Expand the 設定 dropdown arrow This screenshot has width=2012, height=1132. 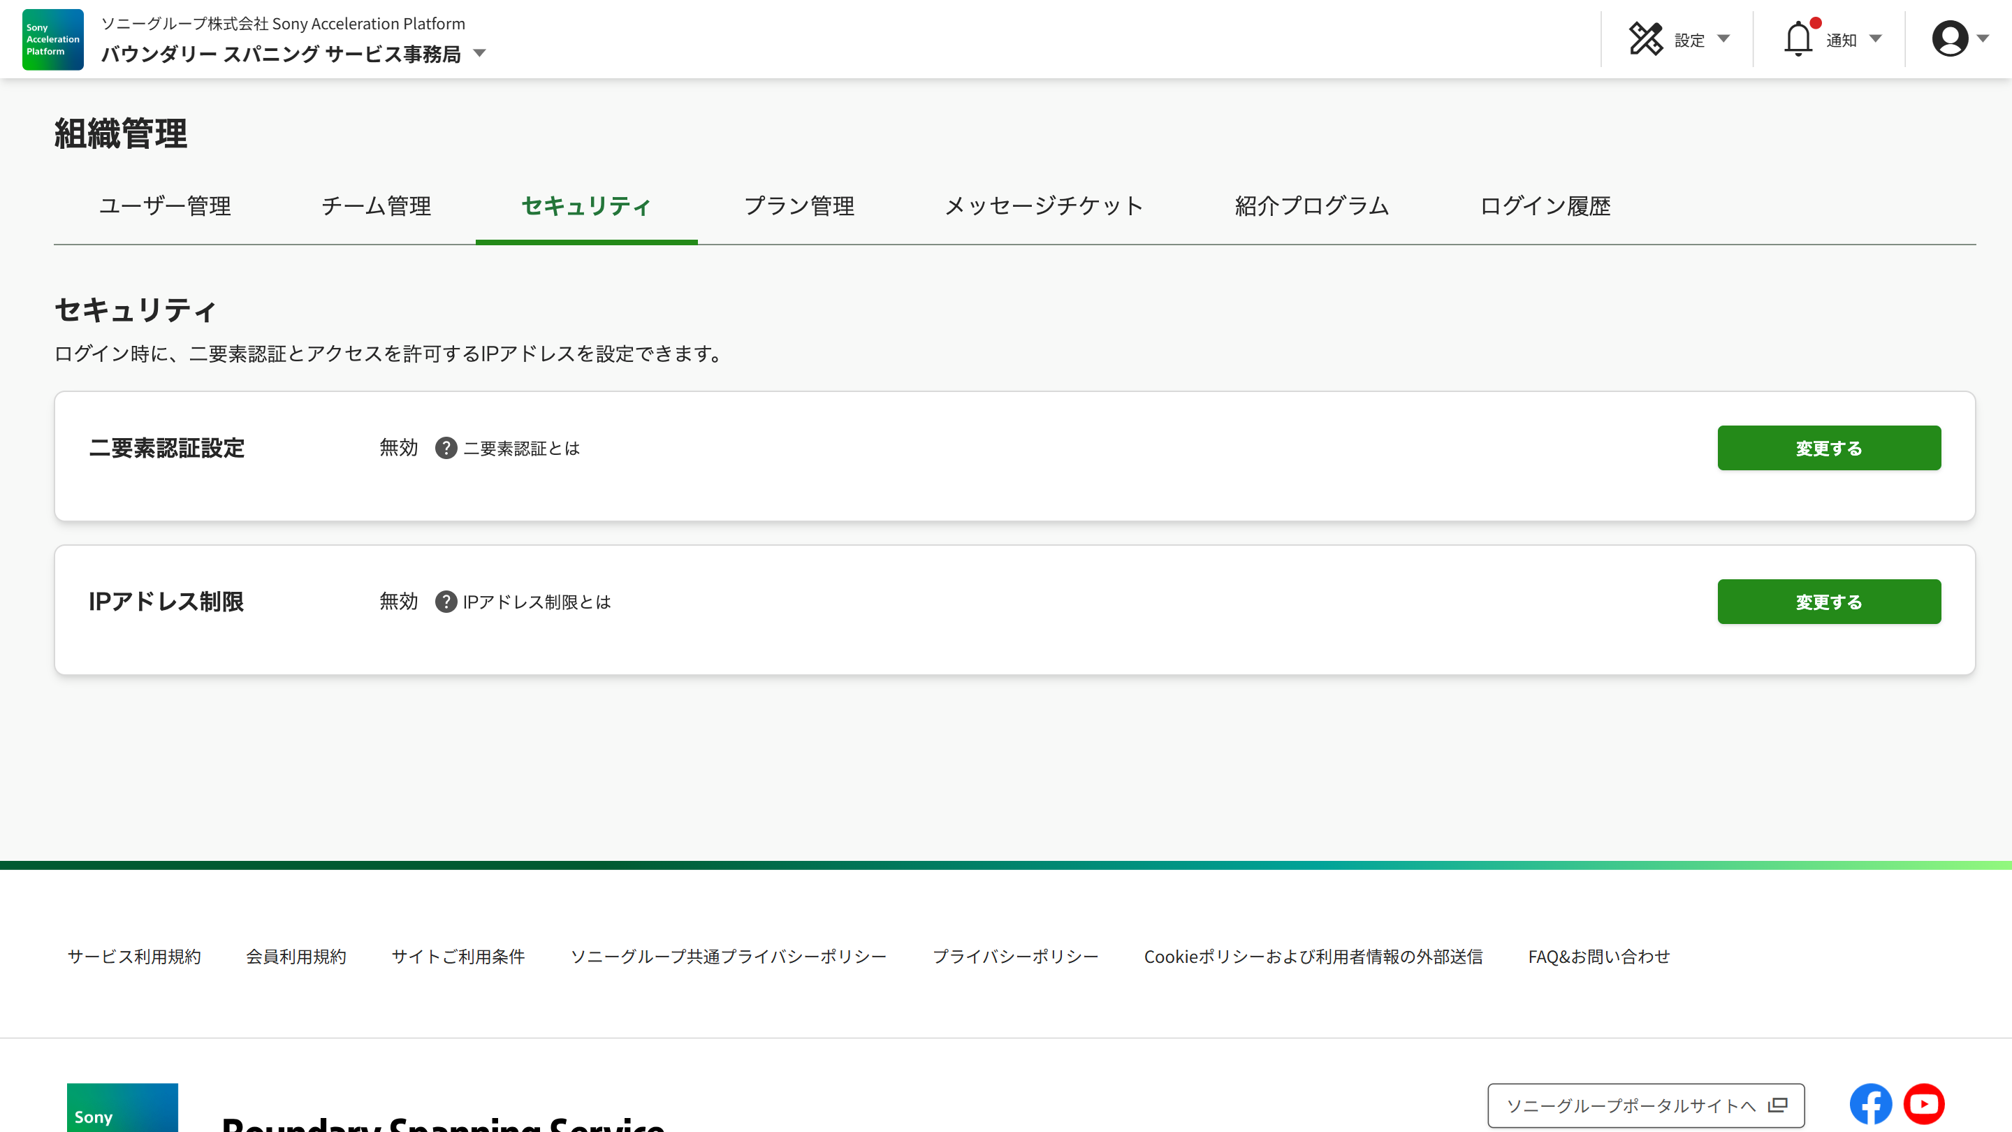tap(1723, 39)
